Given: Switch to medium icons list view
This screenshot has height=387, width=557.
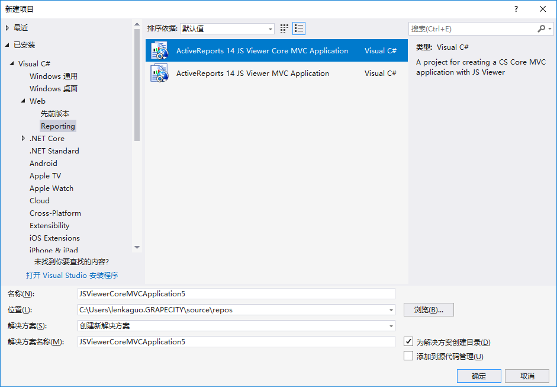Looking at the screenshot, I should [299, 28].
